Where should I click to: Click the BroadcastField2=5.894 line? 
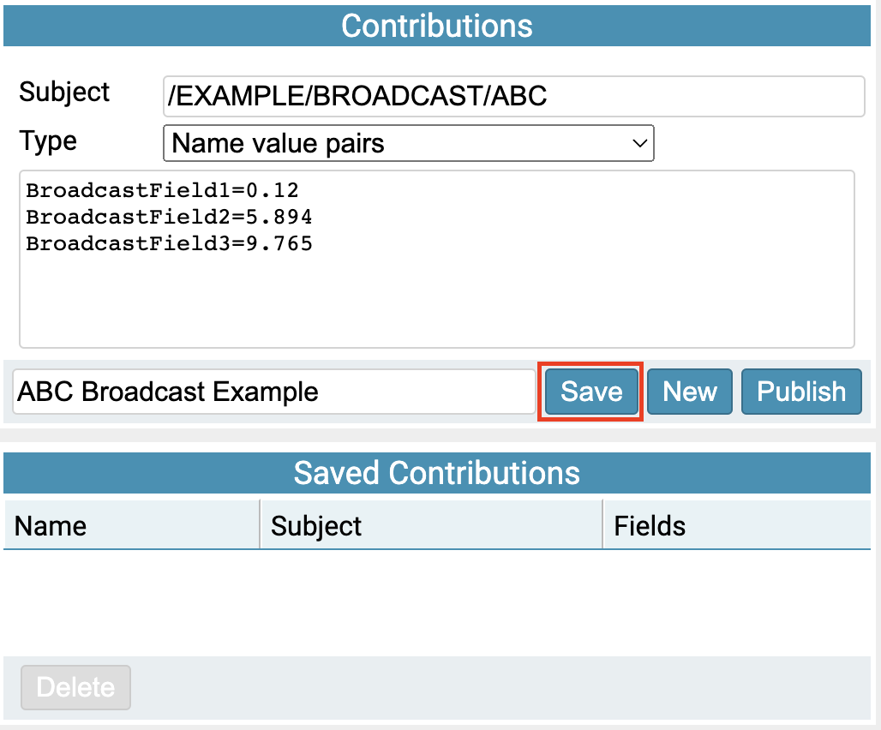click(x=169, y=217)
